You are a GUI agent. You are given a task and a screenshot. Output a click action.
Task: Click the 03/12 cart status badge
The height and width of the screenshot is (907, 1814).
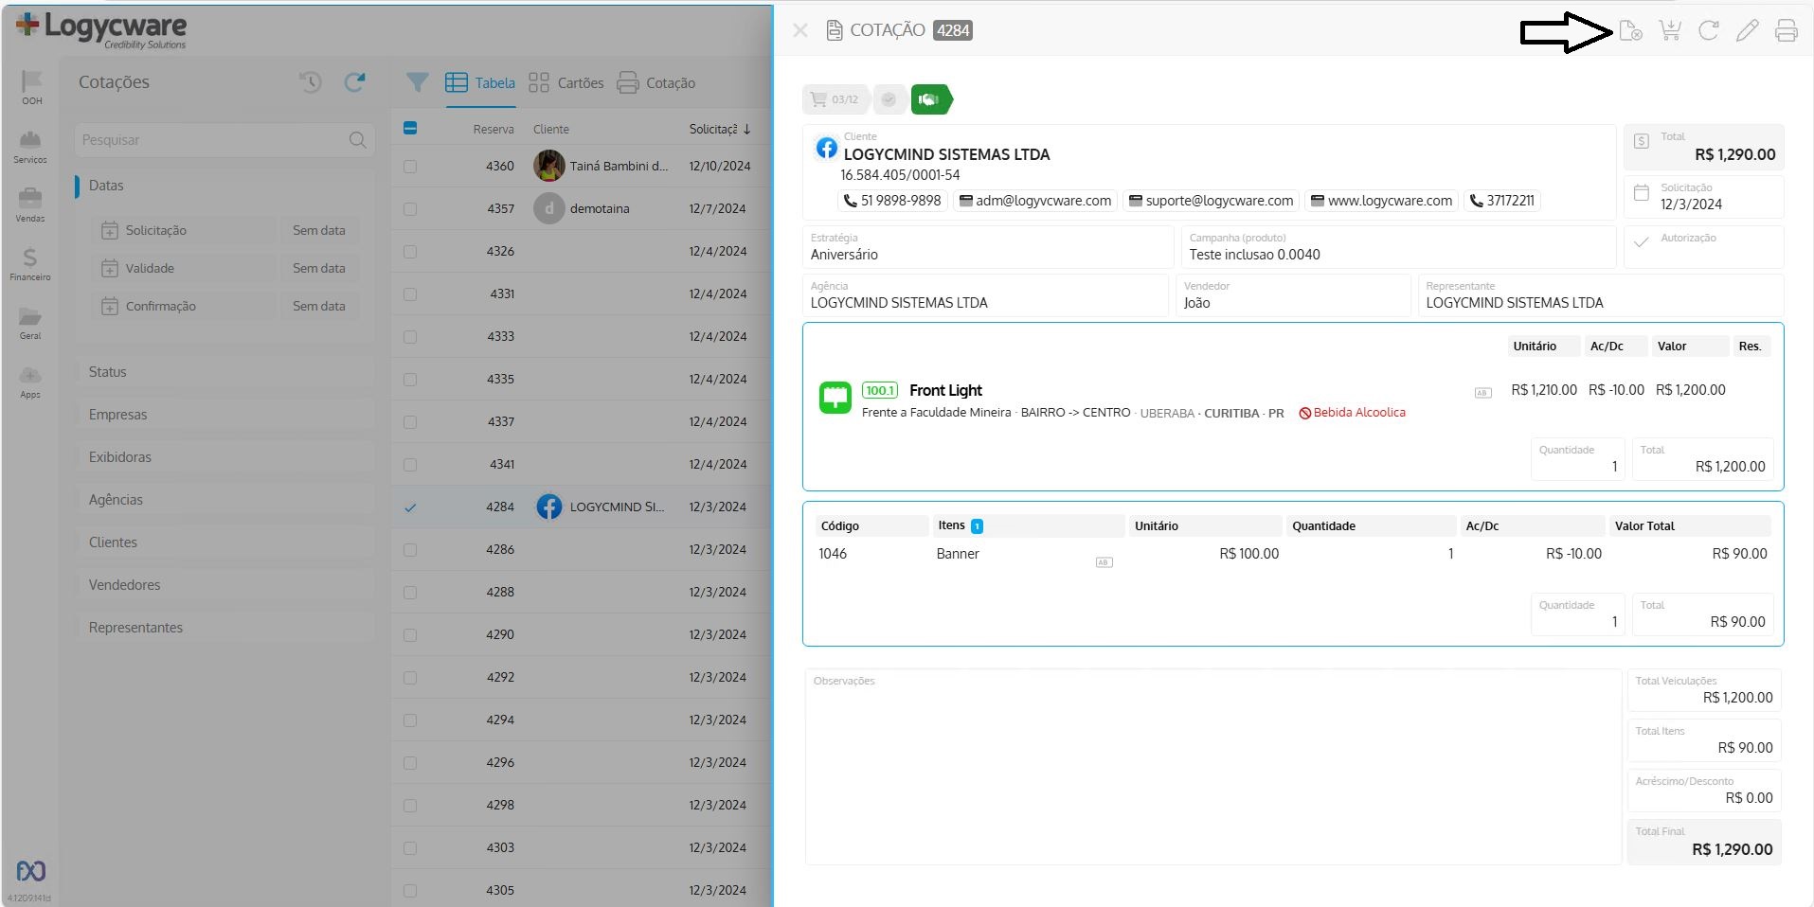835,99
